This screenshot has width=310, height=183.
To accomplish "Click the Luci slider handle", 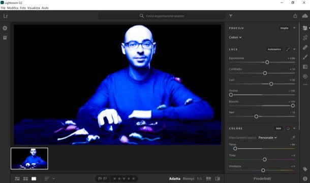I will (x=271, y=84).
